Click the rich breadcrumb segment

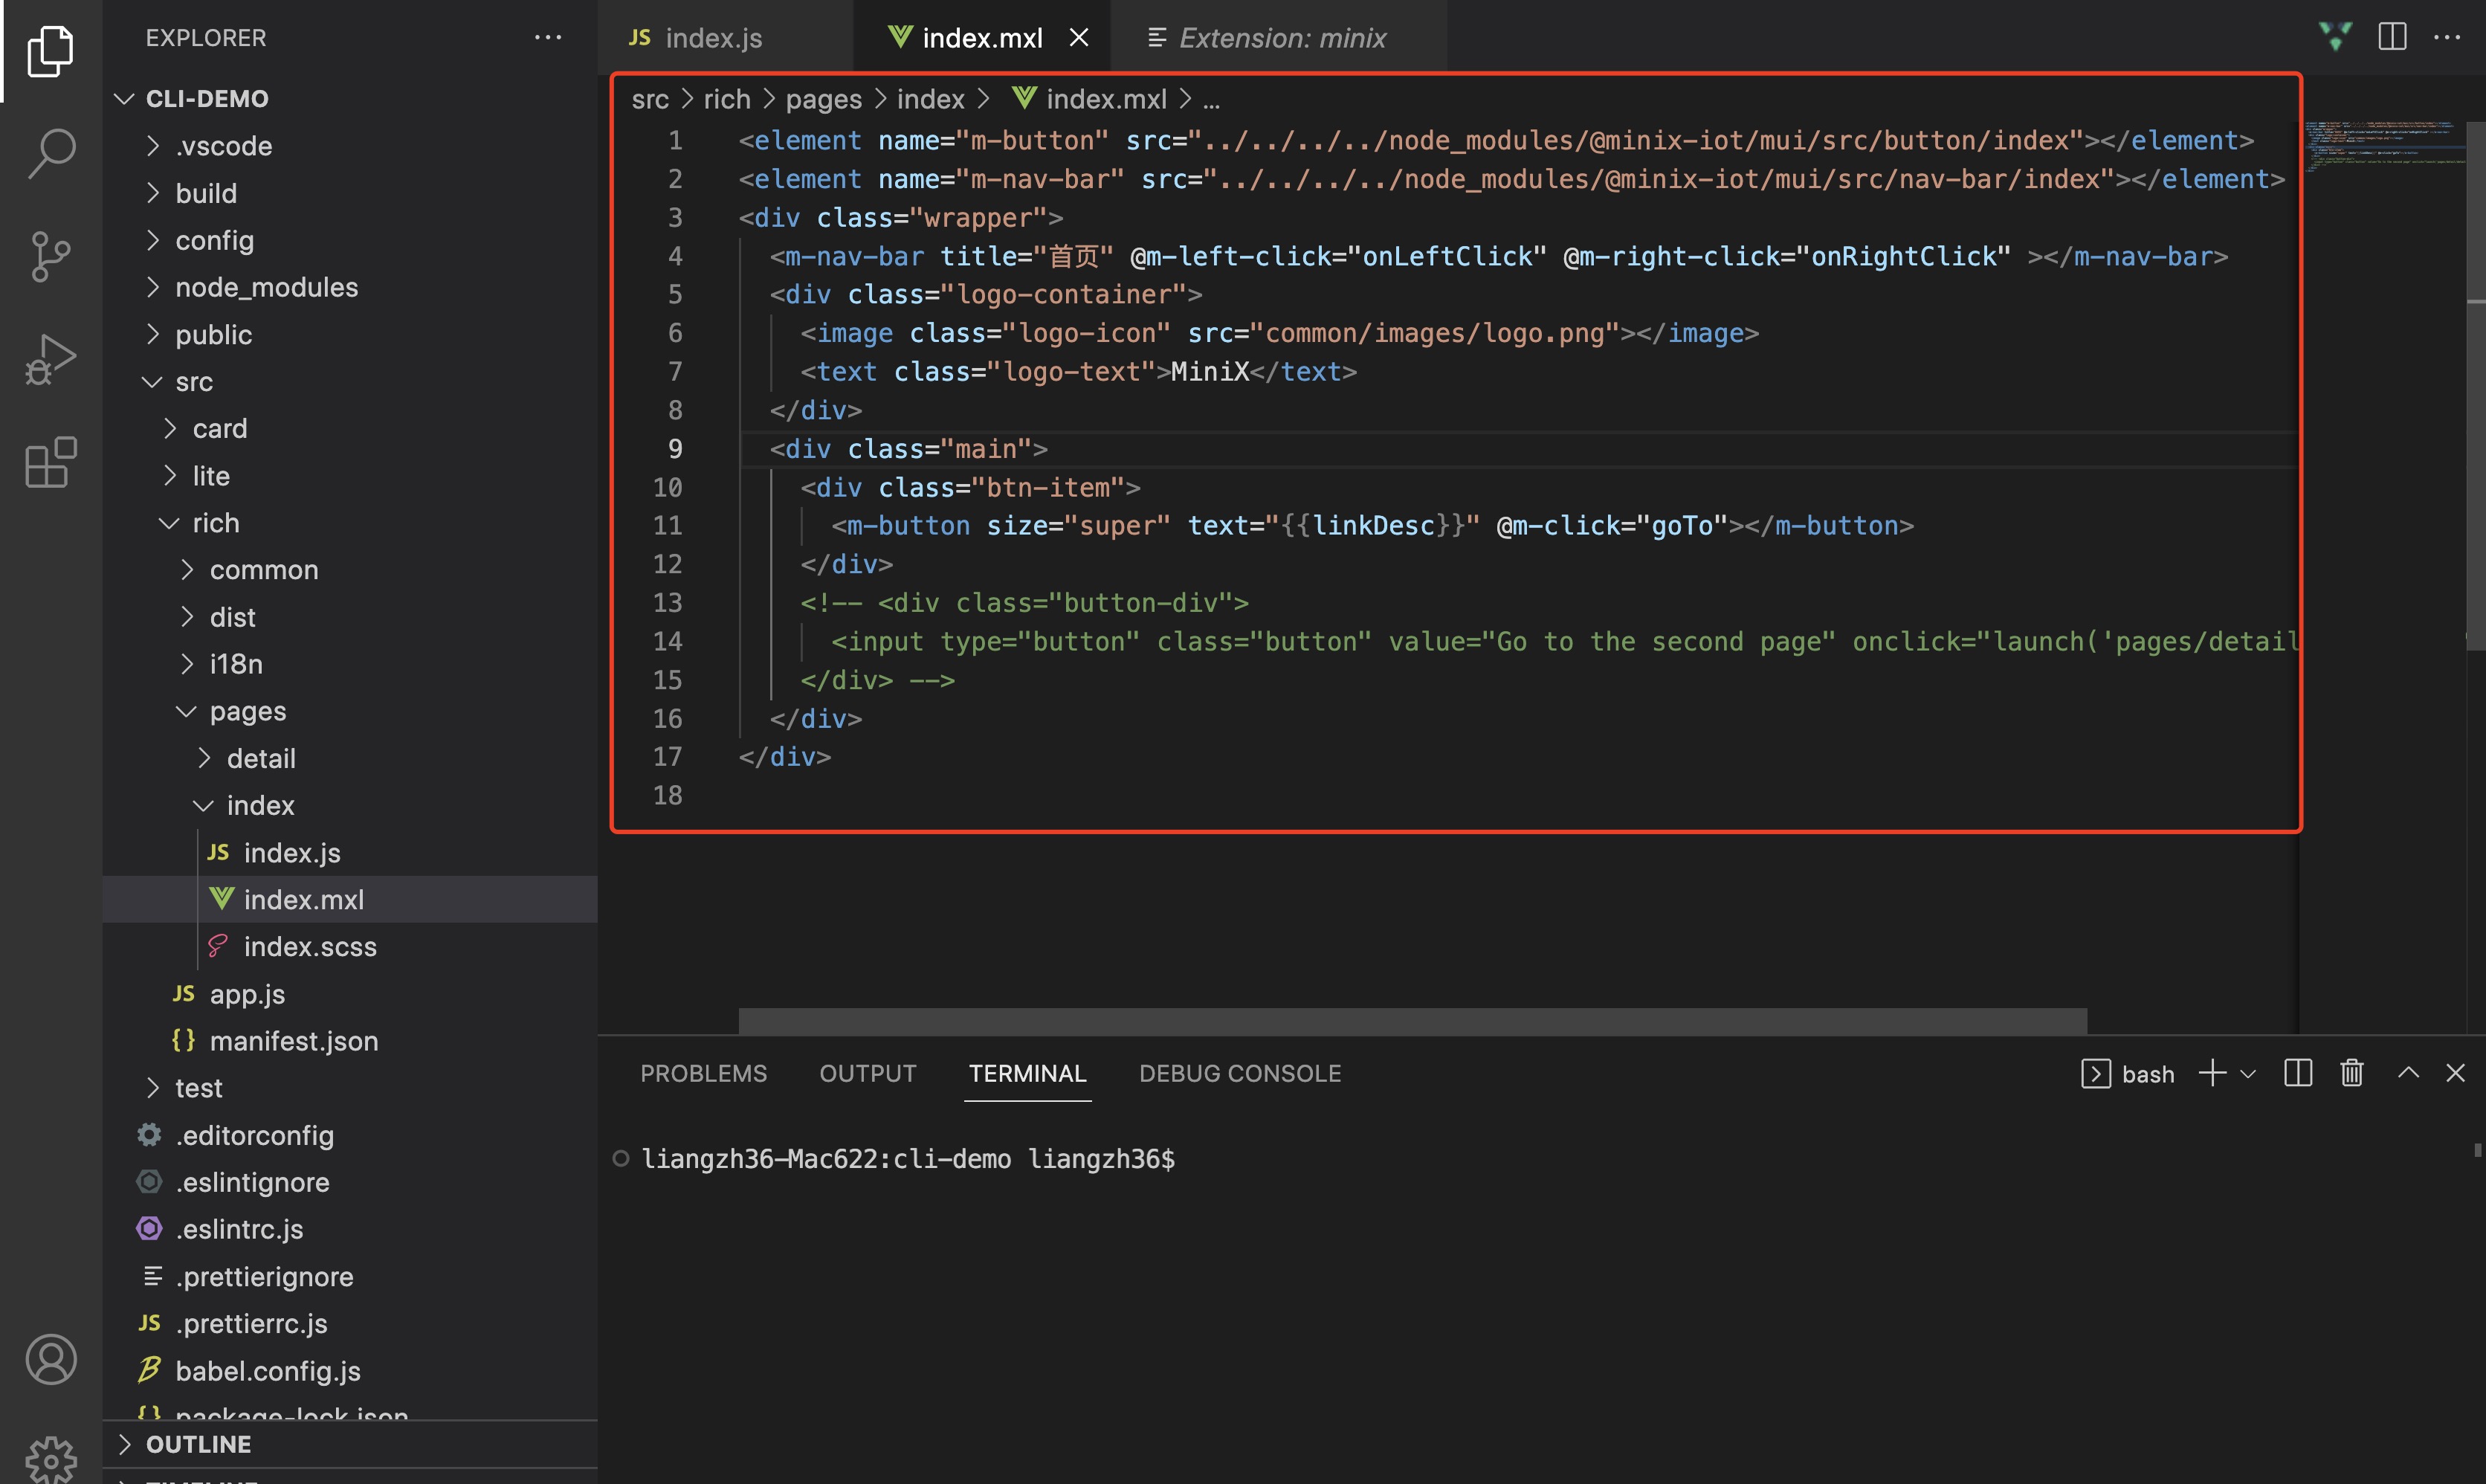coord(727,99)
